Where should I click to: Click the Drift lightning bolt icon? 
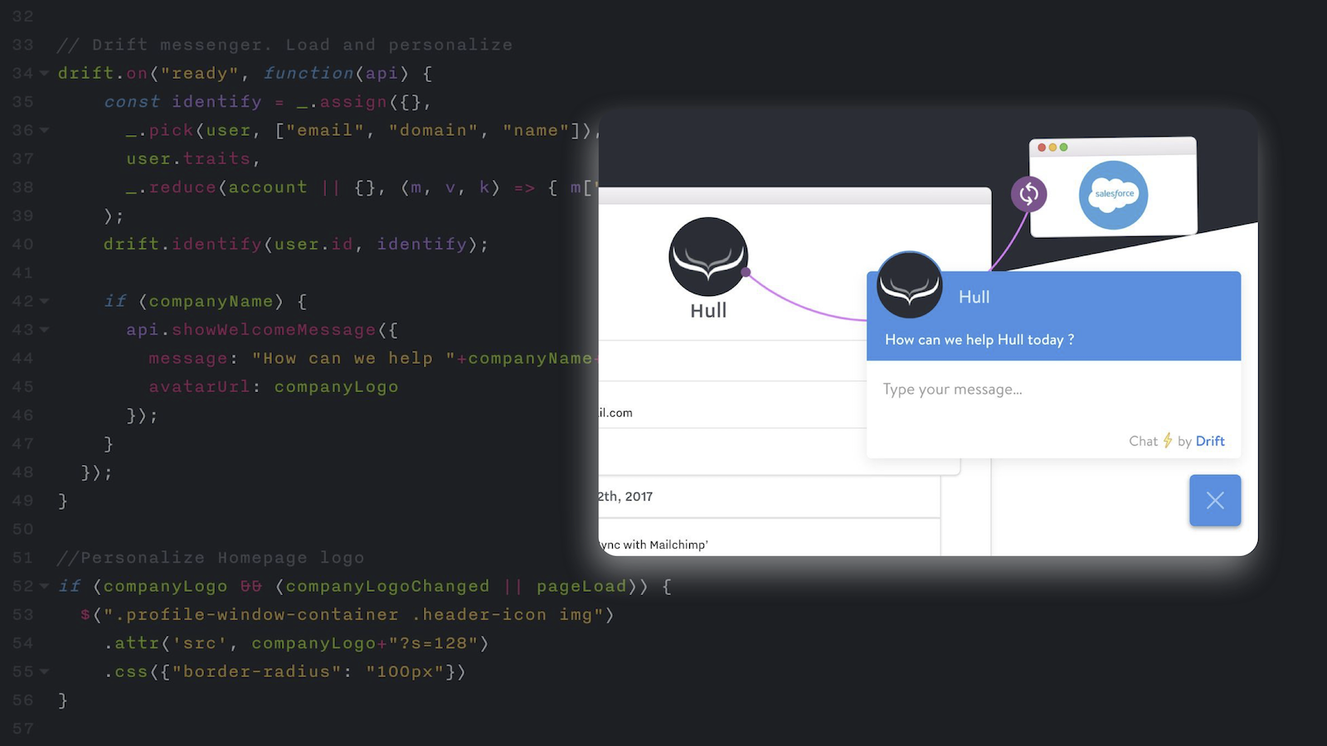[1167, 440]
